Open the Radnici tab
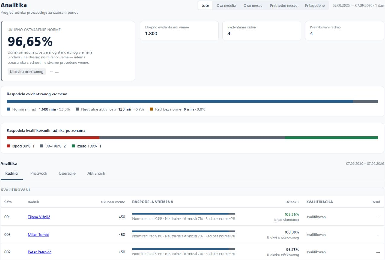The width and height of the screenshot is (385, 260). (x=12, y=173)
